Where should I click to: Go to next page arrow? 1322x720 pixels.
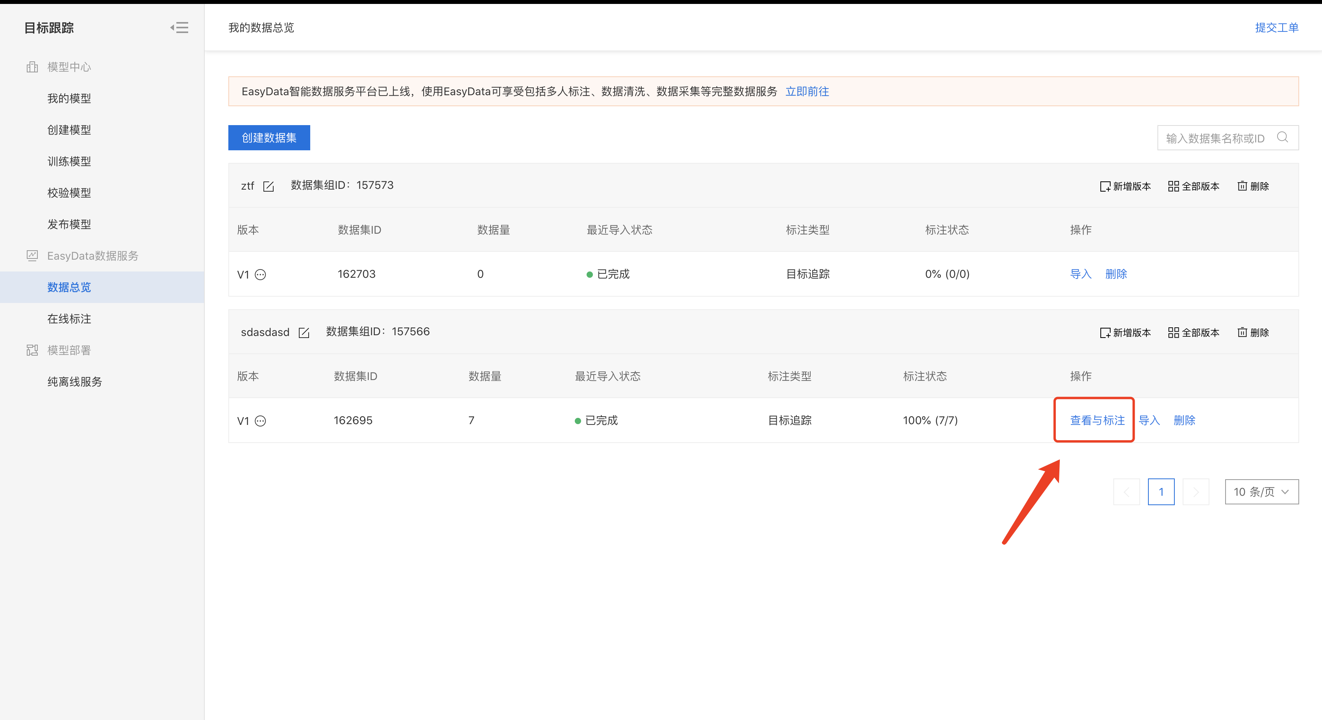point(1196,492)
